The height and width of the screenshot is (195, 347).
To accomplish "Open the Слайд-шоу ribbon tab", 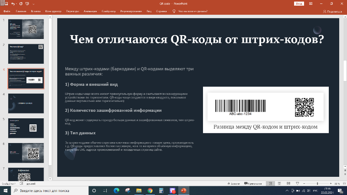I will (x=109, y=11).
